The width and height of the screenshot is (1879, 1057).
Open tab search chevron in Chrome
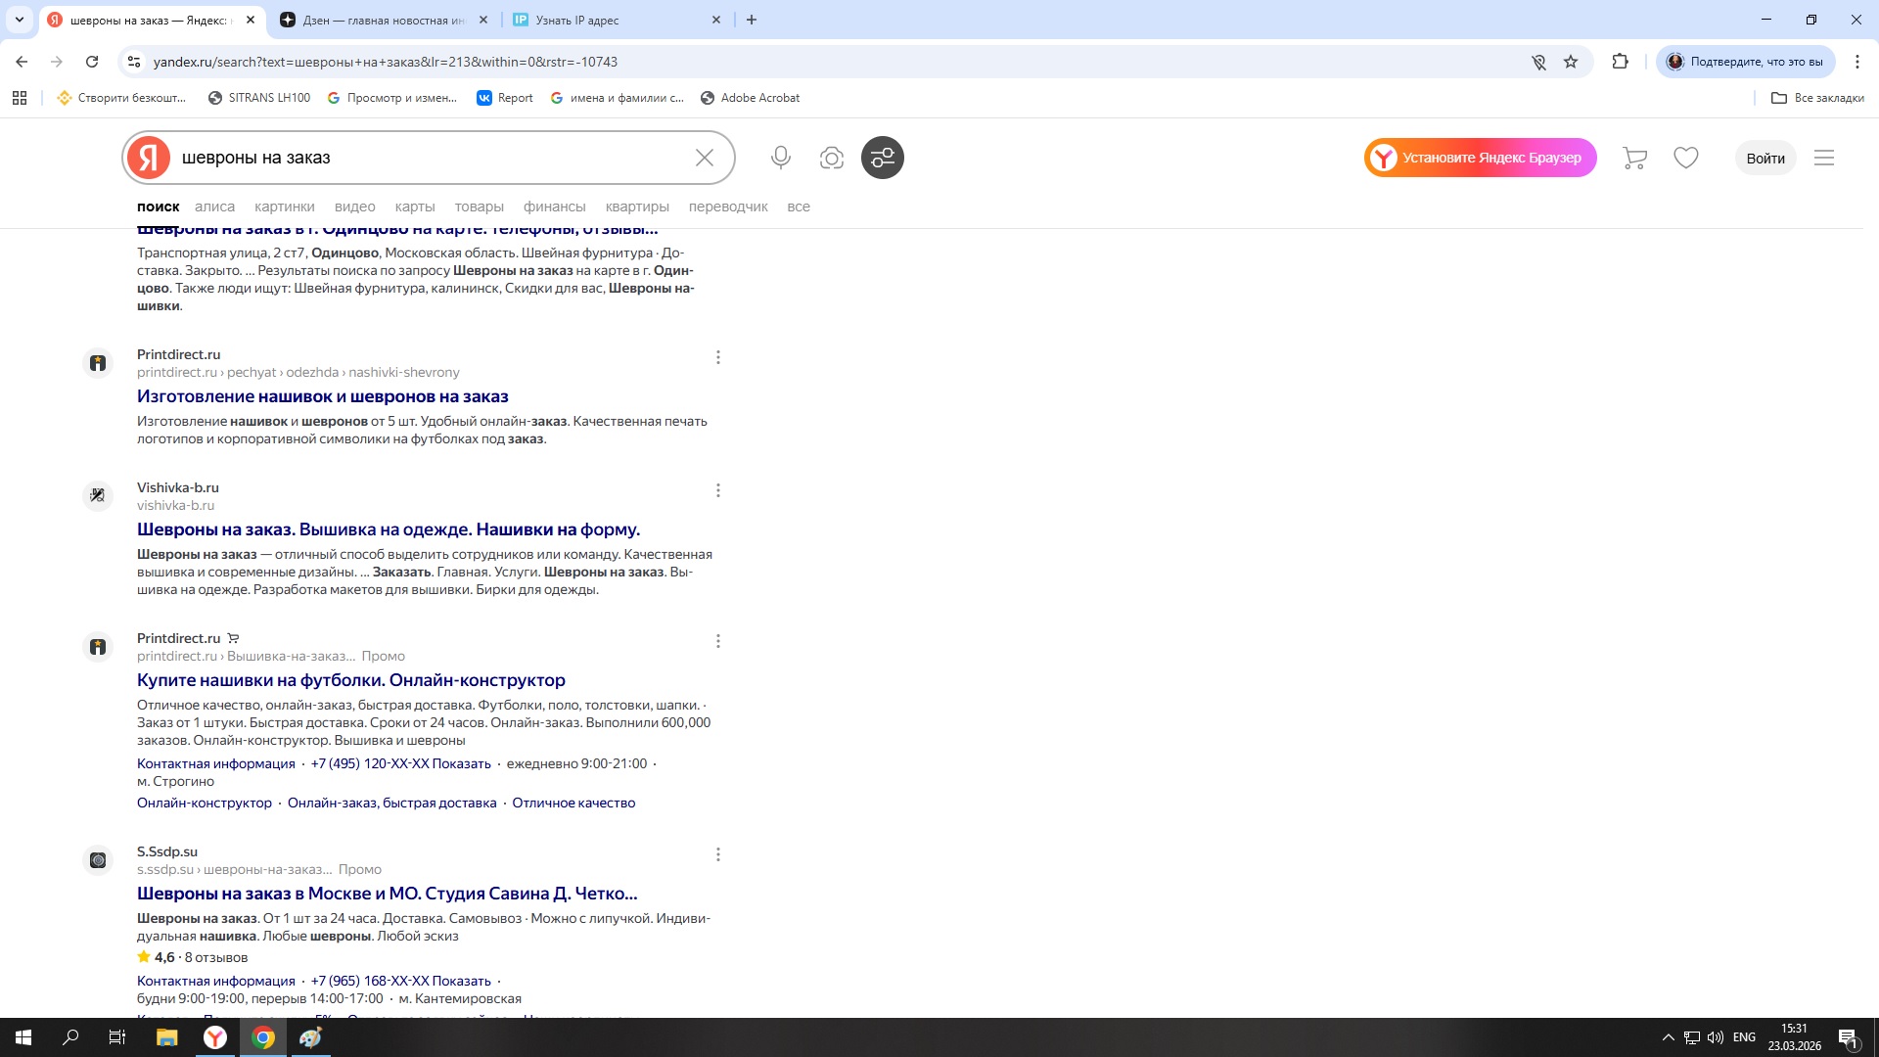point(19,20)
